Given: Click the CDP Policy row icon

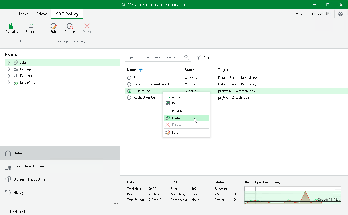Looking at the screenshot, I should tap(129, 91).
